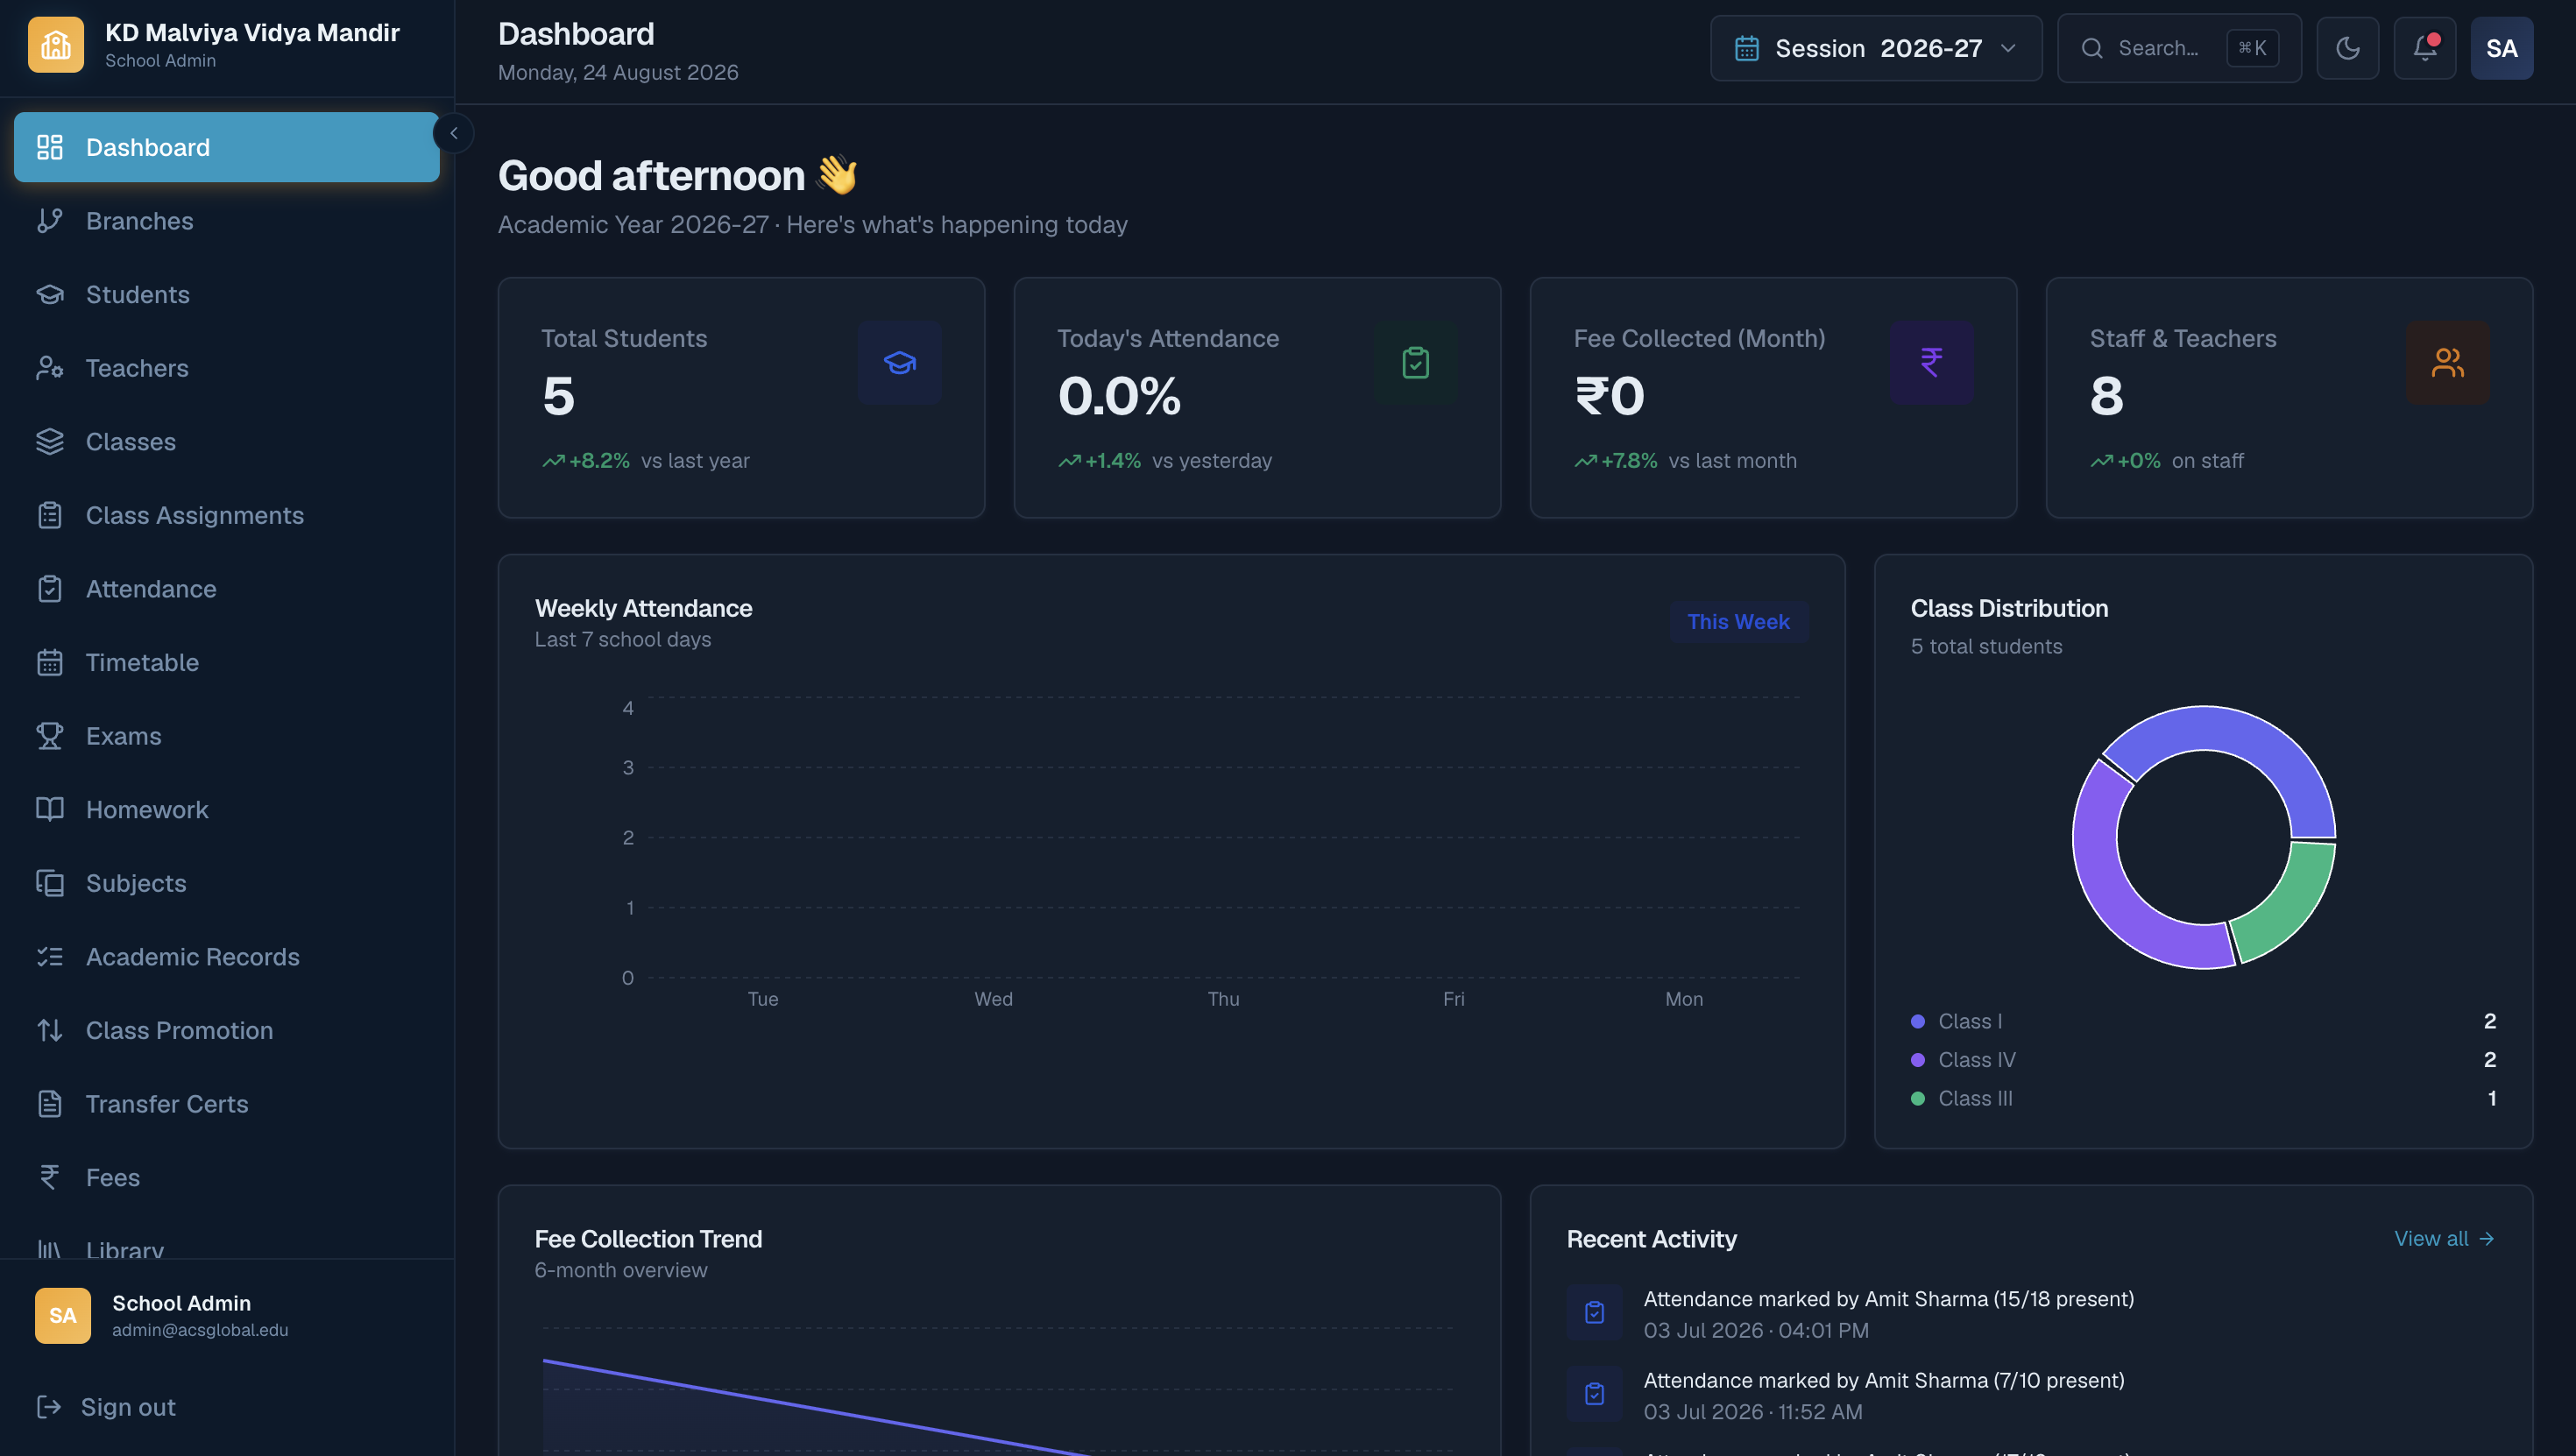Click the school logo icon
This screenshot has height=1456, width=2576.
coord(56,45)
